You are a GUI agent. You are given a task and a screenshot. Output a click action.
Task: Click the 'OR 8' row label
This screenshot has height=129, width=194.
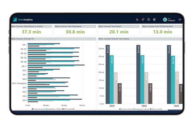pos(25,96)
